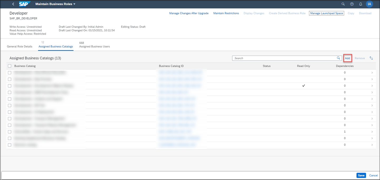Click the Draft Last Changed By: Initial Admin text
Screen dimensions: 380x180
81,27
